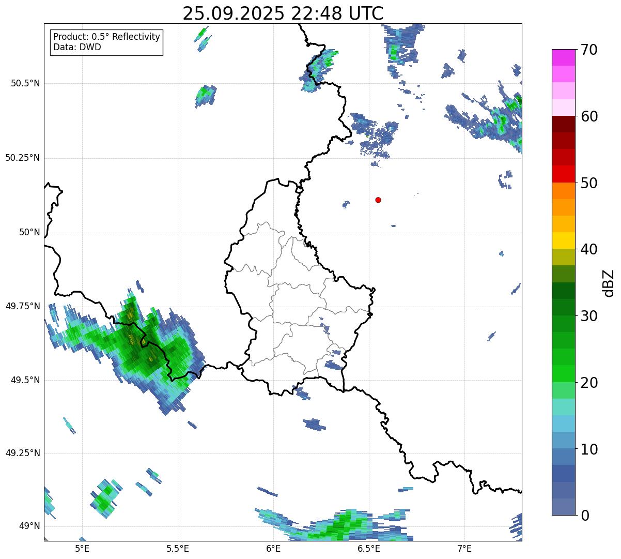Click the colorbar value 10
621x559 pixels.
pos(589,449)
